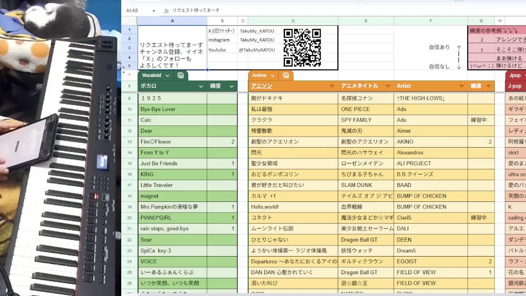This screenshot has width=526, height=296.
Task: Click the Bye-Bye Lover cell
Action: [172, 109]
